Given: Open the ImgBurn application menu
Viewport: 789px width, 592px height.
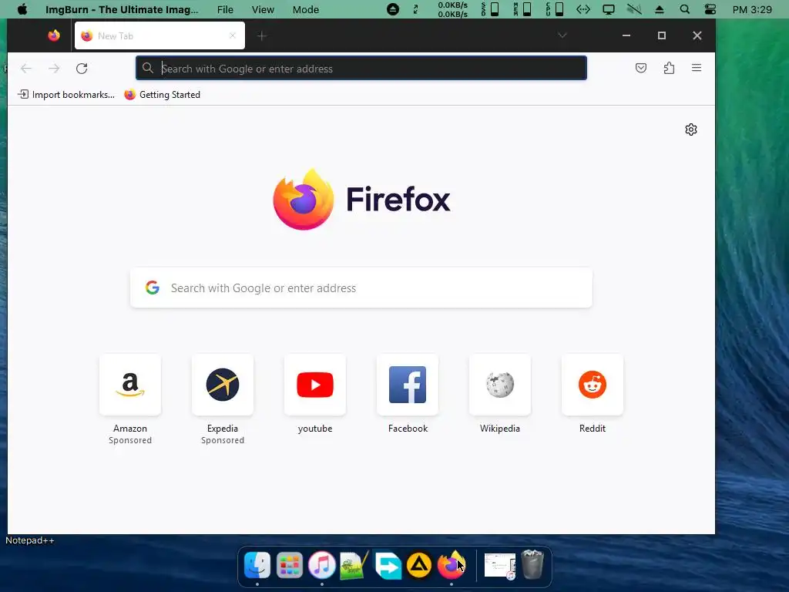Looking at the screenshot, I should [x=122, y=9].
